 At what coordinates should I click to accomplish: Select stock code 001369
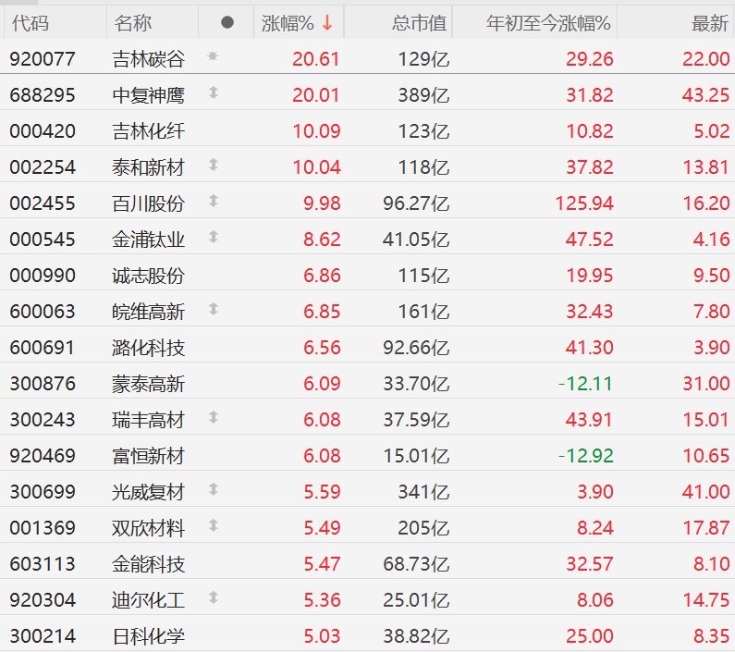pos(43,529)
